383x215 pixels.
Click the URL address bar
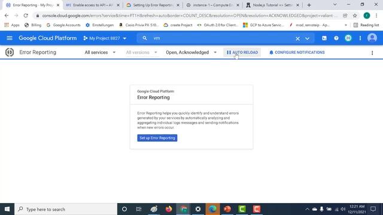click(x=189, y=16)
